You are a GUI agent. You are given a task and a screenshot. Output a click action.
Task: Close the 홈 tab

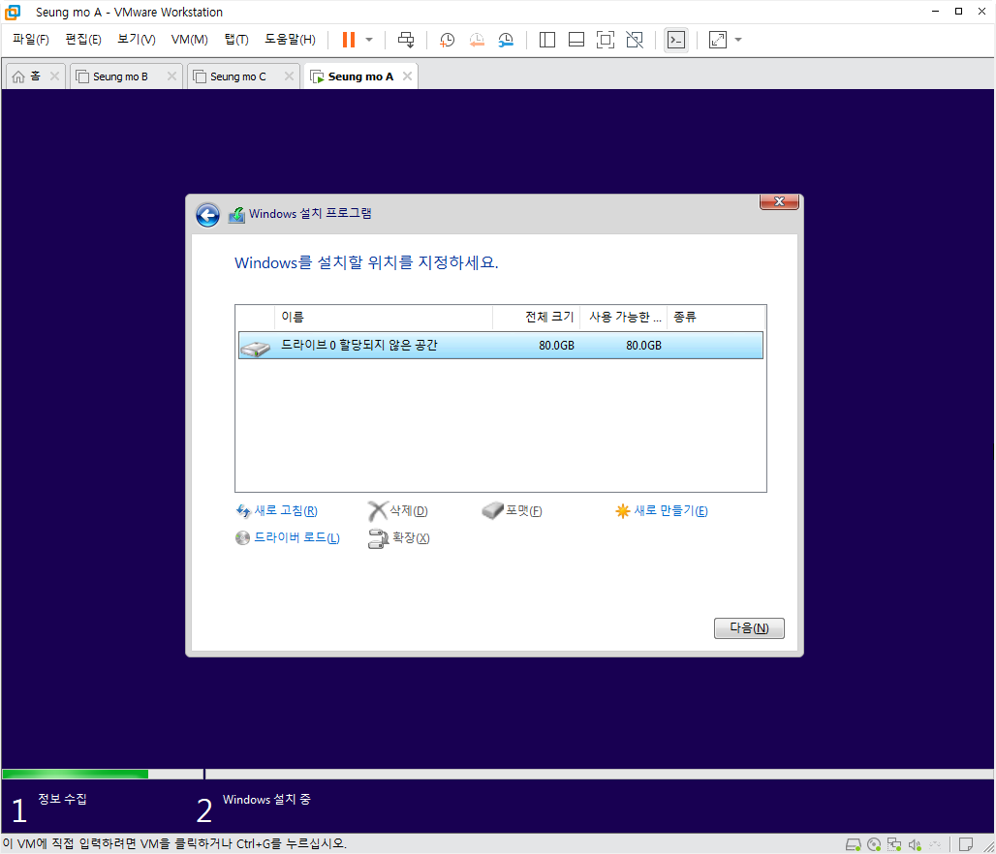click(54, 76)
